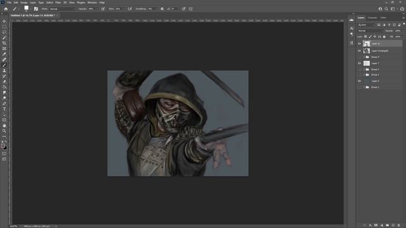This screenshot has height=228, width=406.
Task: Lock transparent pixels of layer
Action: [x=365, y=37]
